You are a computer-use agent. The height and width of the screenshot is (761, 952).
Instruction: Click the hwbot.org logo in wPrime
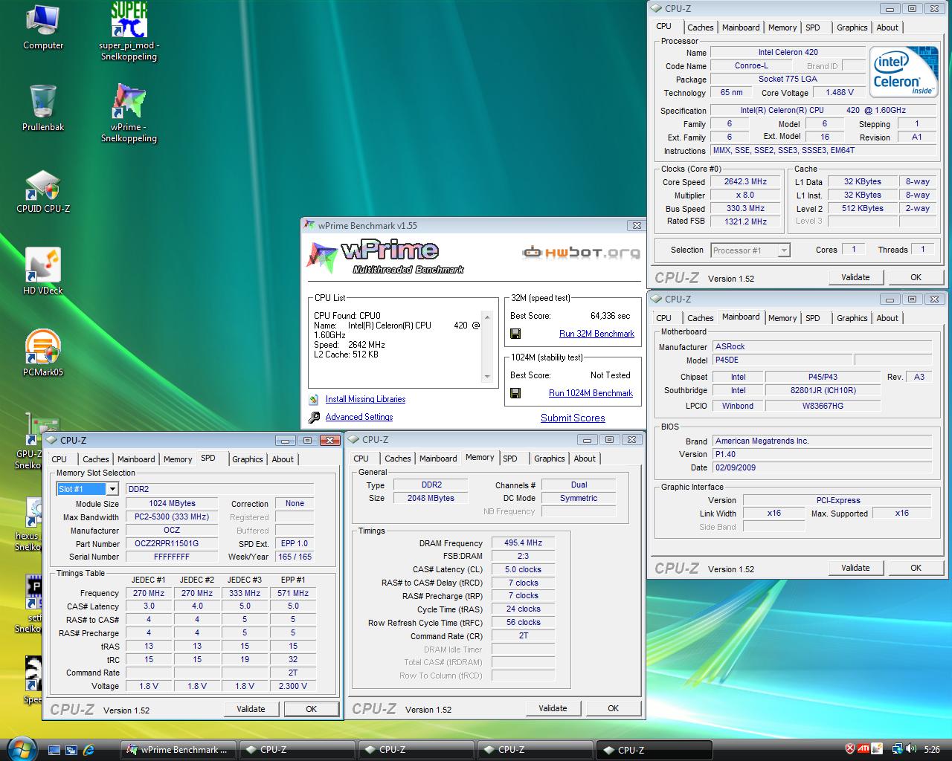581,253
